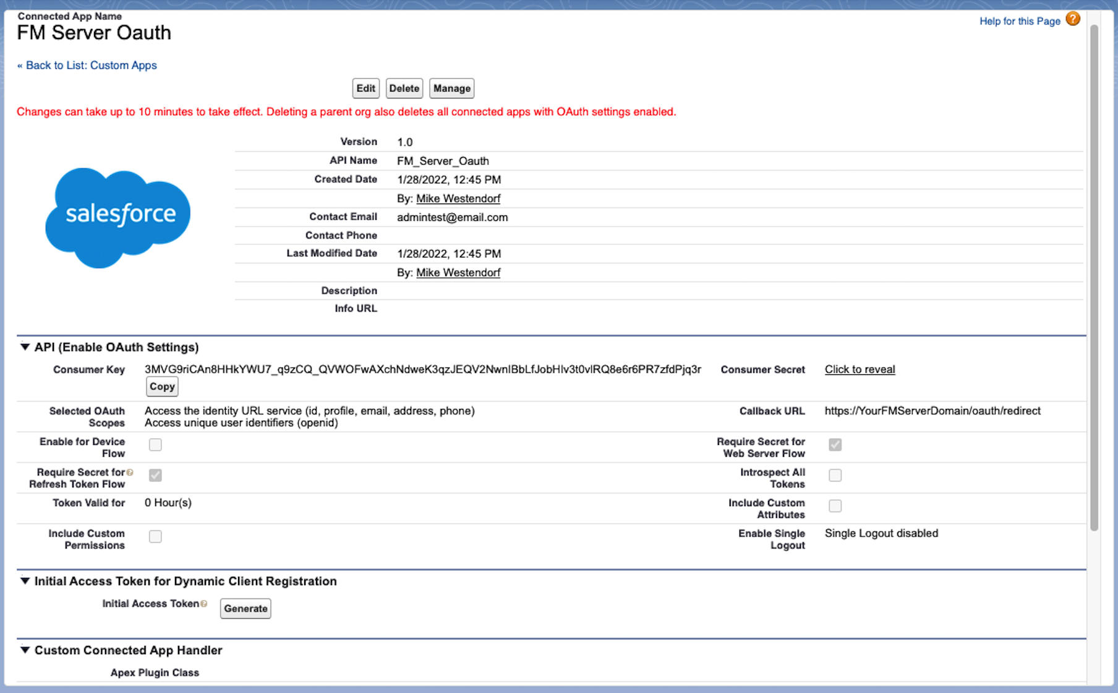This screenshot has height=693, width=1118.
Task: Click Single Logout disabled text
Action: click(x=881, y=533)
